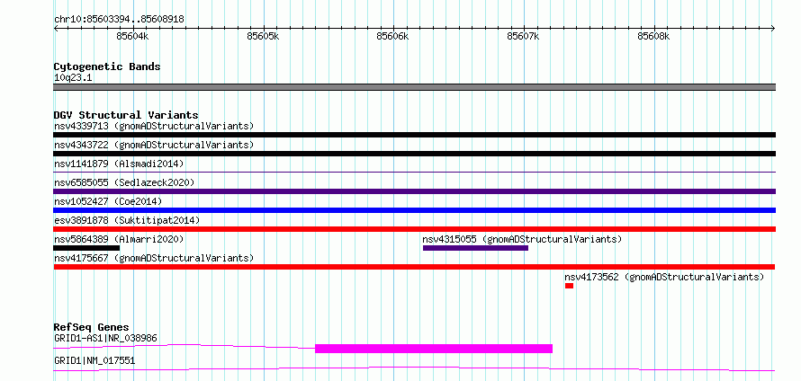
Task: Select the magenta exon block of GRID1-AS1
Action: [x=434, y=349]
